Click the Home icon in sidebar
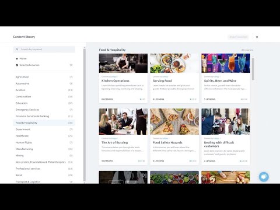The height and width of the screenshot is (210, 280). coord(17,58)
